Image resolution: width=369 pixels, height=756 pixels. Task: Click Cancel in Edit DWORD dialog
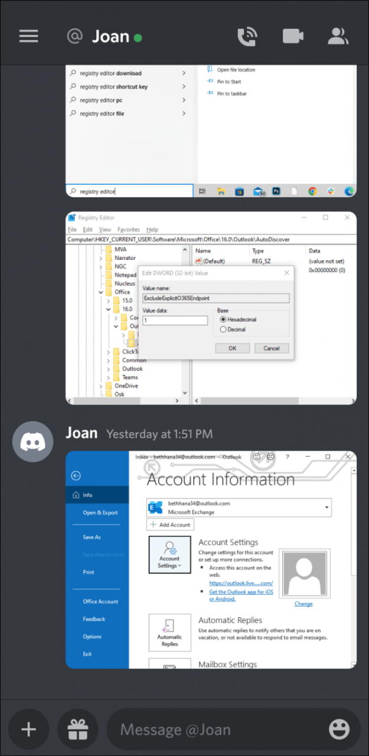click(272, 348)
